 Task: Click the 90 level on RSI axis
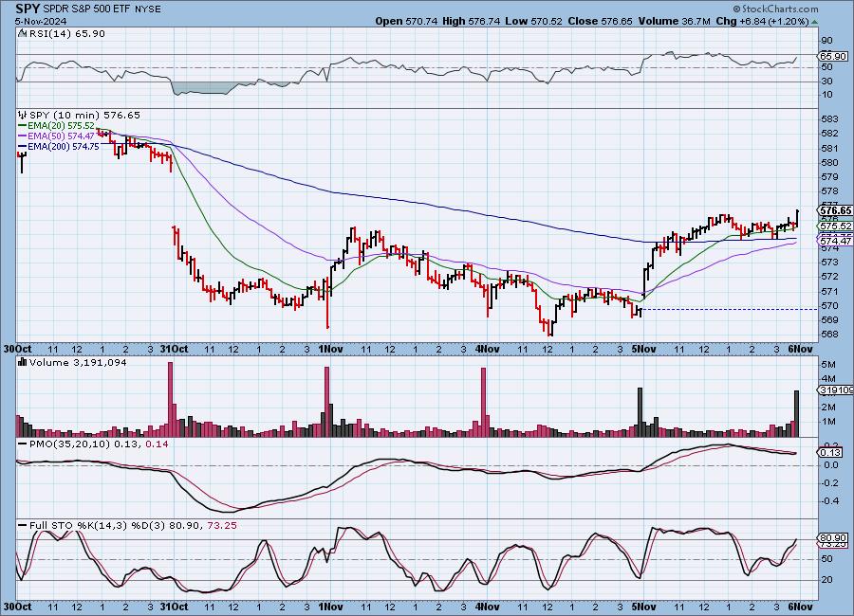coord(826,40)
